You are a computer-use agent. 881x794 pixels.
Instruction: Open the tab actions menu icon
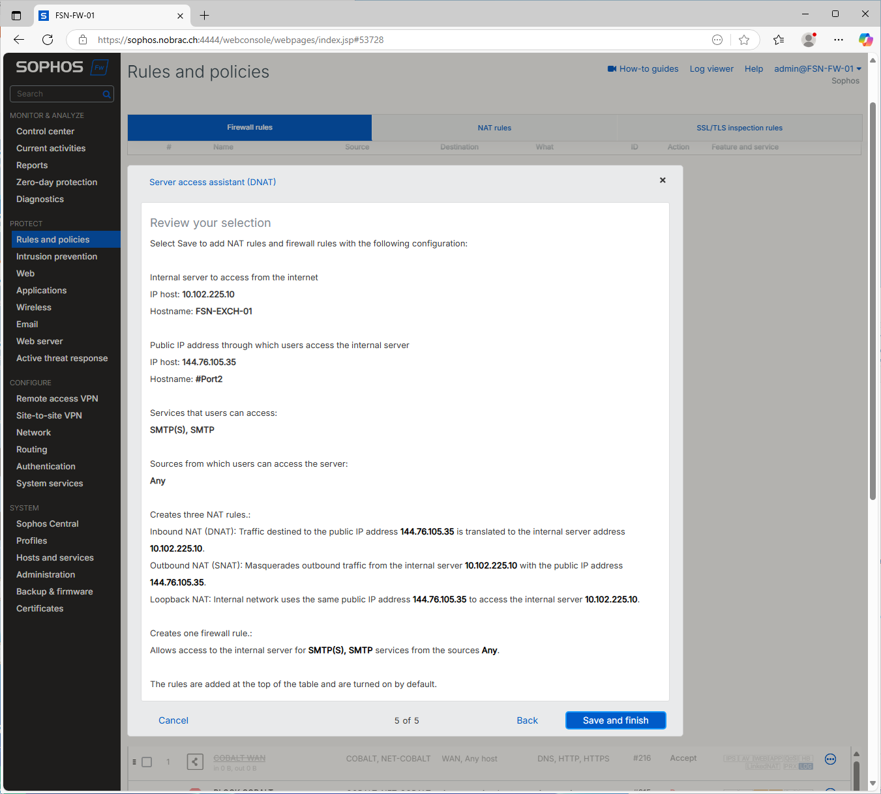pyautogui.click(x=16, y=15)
